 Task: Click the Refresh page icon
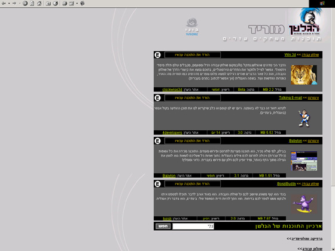pos(32,3)
